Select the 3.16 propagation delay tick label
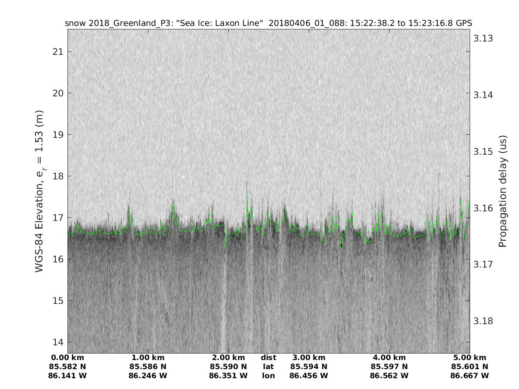 (x=483, y=208)
